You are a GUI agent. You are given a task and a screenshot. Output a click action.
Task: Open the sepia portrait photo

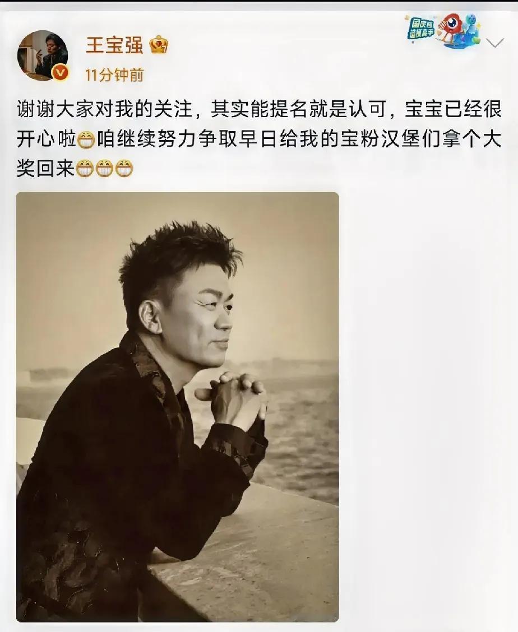pos(178,407)
